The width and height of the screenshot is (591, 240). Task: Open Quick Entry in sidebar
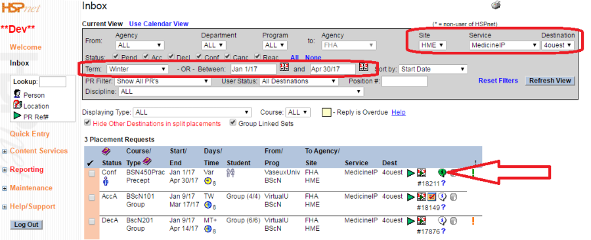tap(30, 134)
